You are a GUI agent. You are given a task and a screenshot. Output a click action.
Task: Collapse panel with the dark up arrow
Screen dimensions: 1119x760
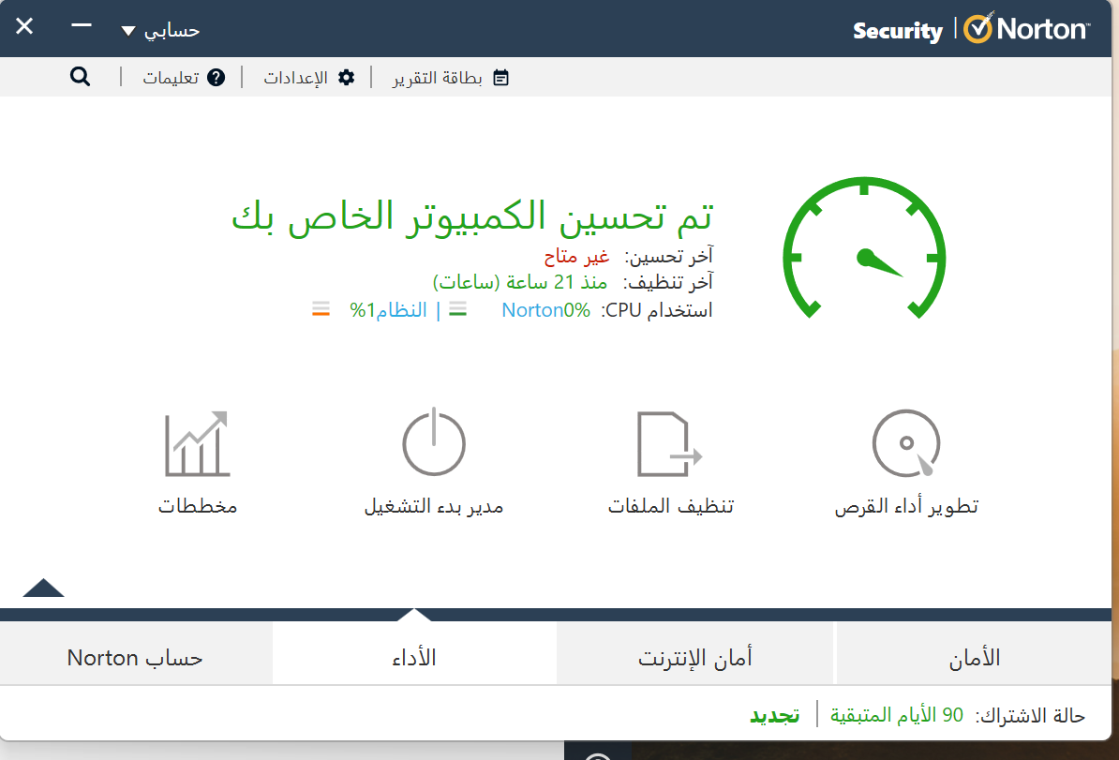pyautogui.click(x=43, y=588)
